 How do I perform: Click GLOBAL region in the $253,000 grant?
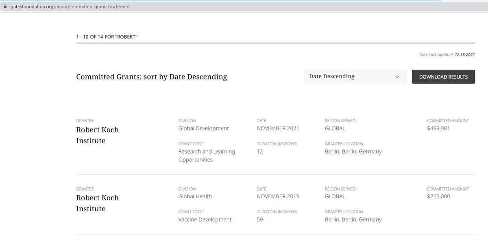coord(335,196)
